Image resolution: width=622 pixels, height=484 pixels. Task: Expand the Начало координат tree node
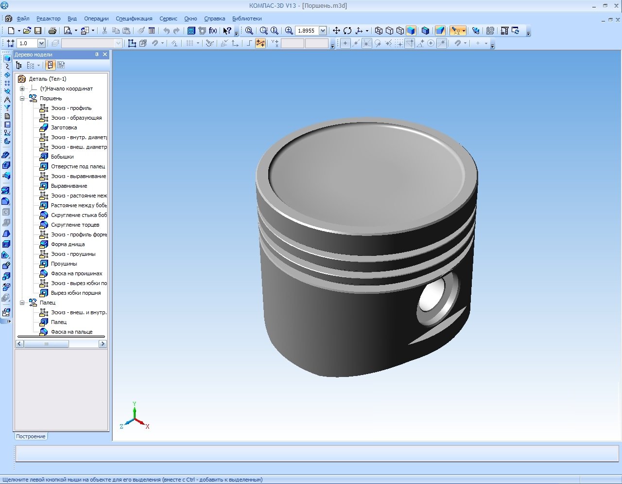pyautogui.click(x=22, y=89)
